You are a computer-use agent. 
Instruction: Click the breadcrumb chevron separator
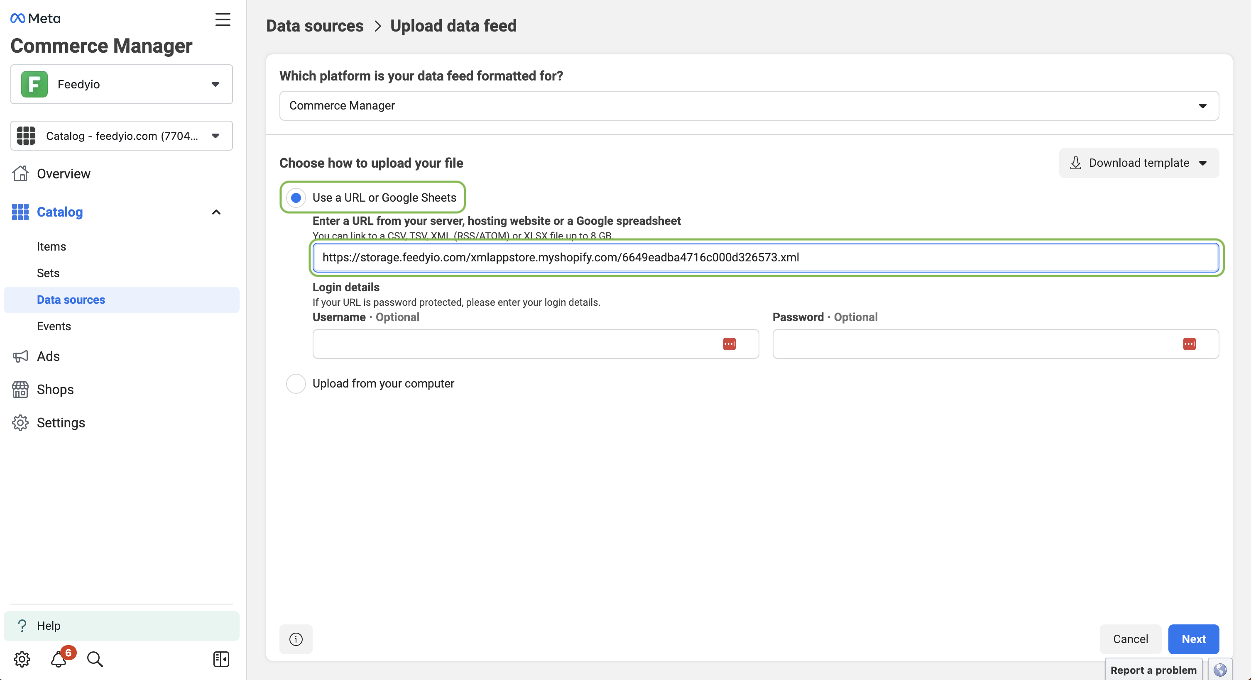click(377, 26)
